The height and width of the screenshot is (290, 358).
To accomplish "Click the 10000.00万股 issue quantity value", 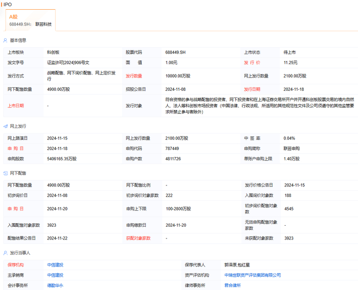I will click(x=178, y=76).
